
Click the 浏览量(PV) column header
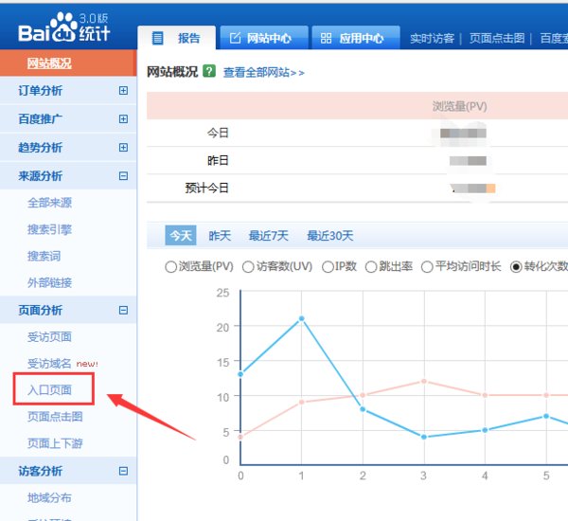coord(459,106)
